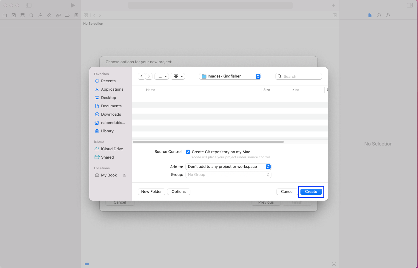Click the blue filter tag in bottom bar
The width and height of the screenshot is (418, 268).
pyautogui.click(x=87, y=264)
